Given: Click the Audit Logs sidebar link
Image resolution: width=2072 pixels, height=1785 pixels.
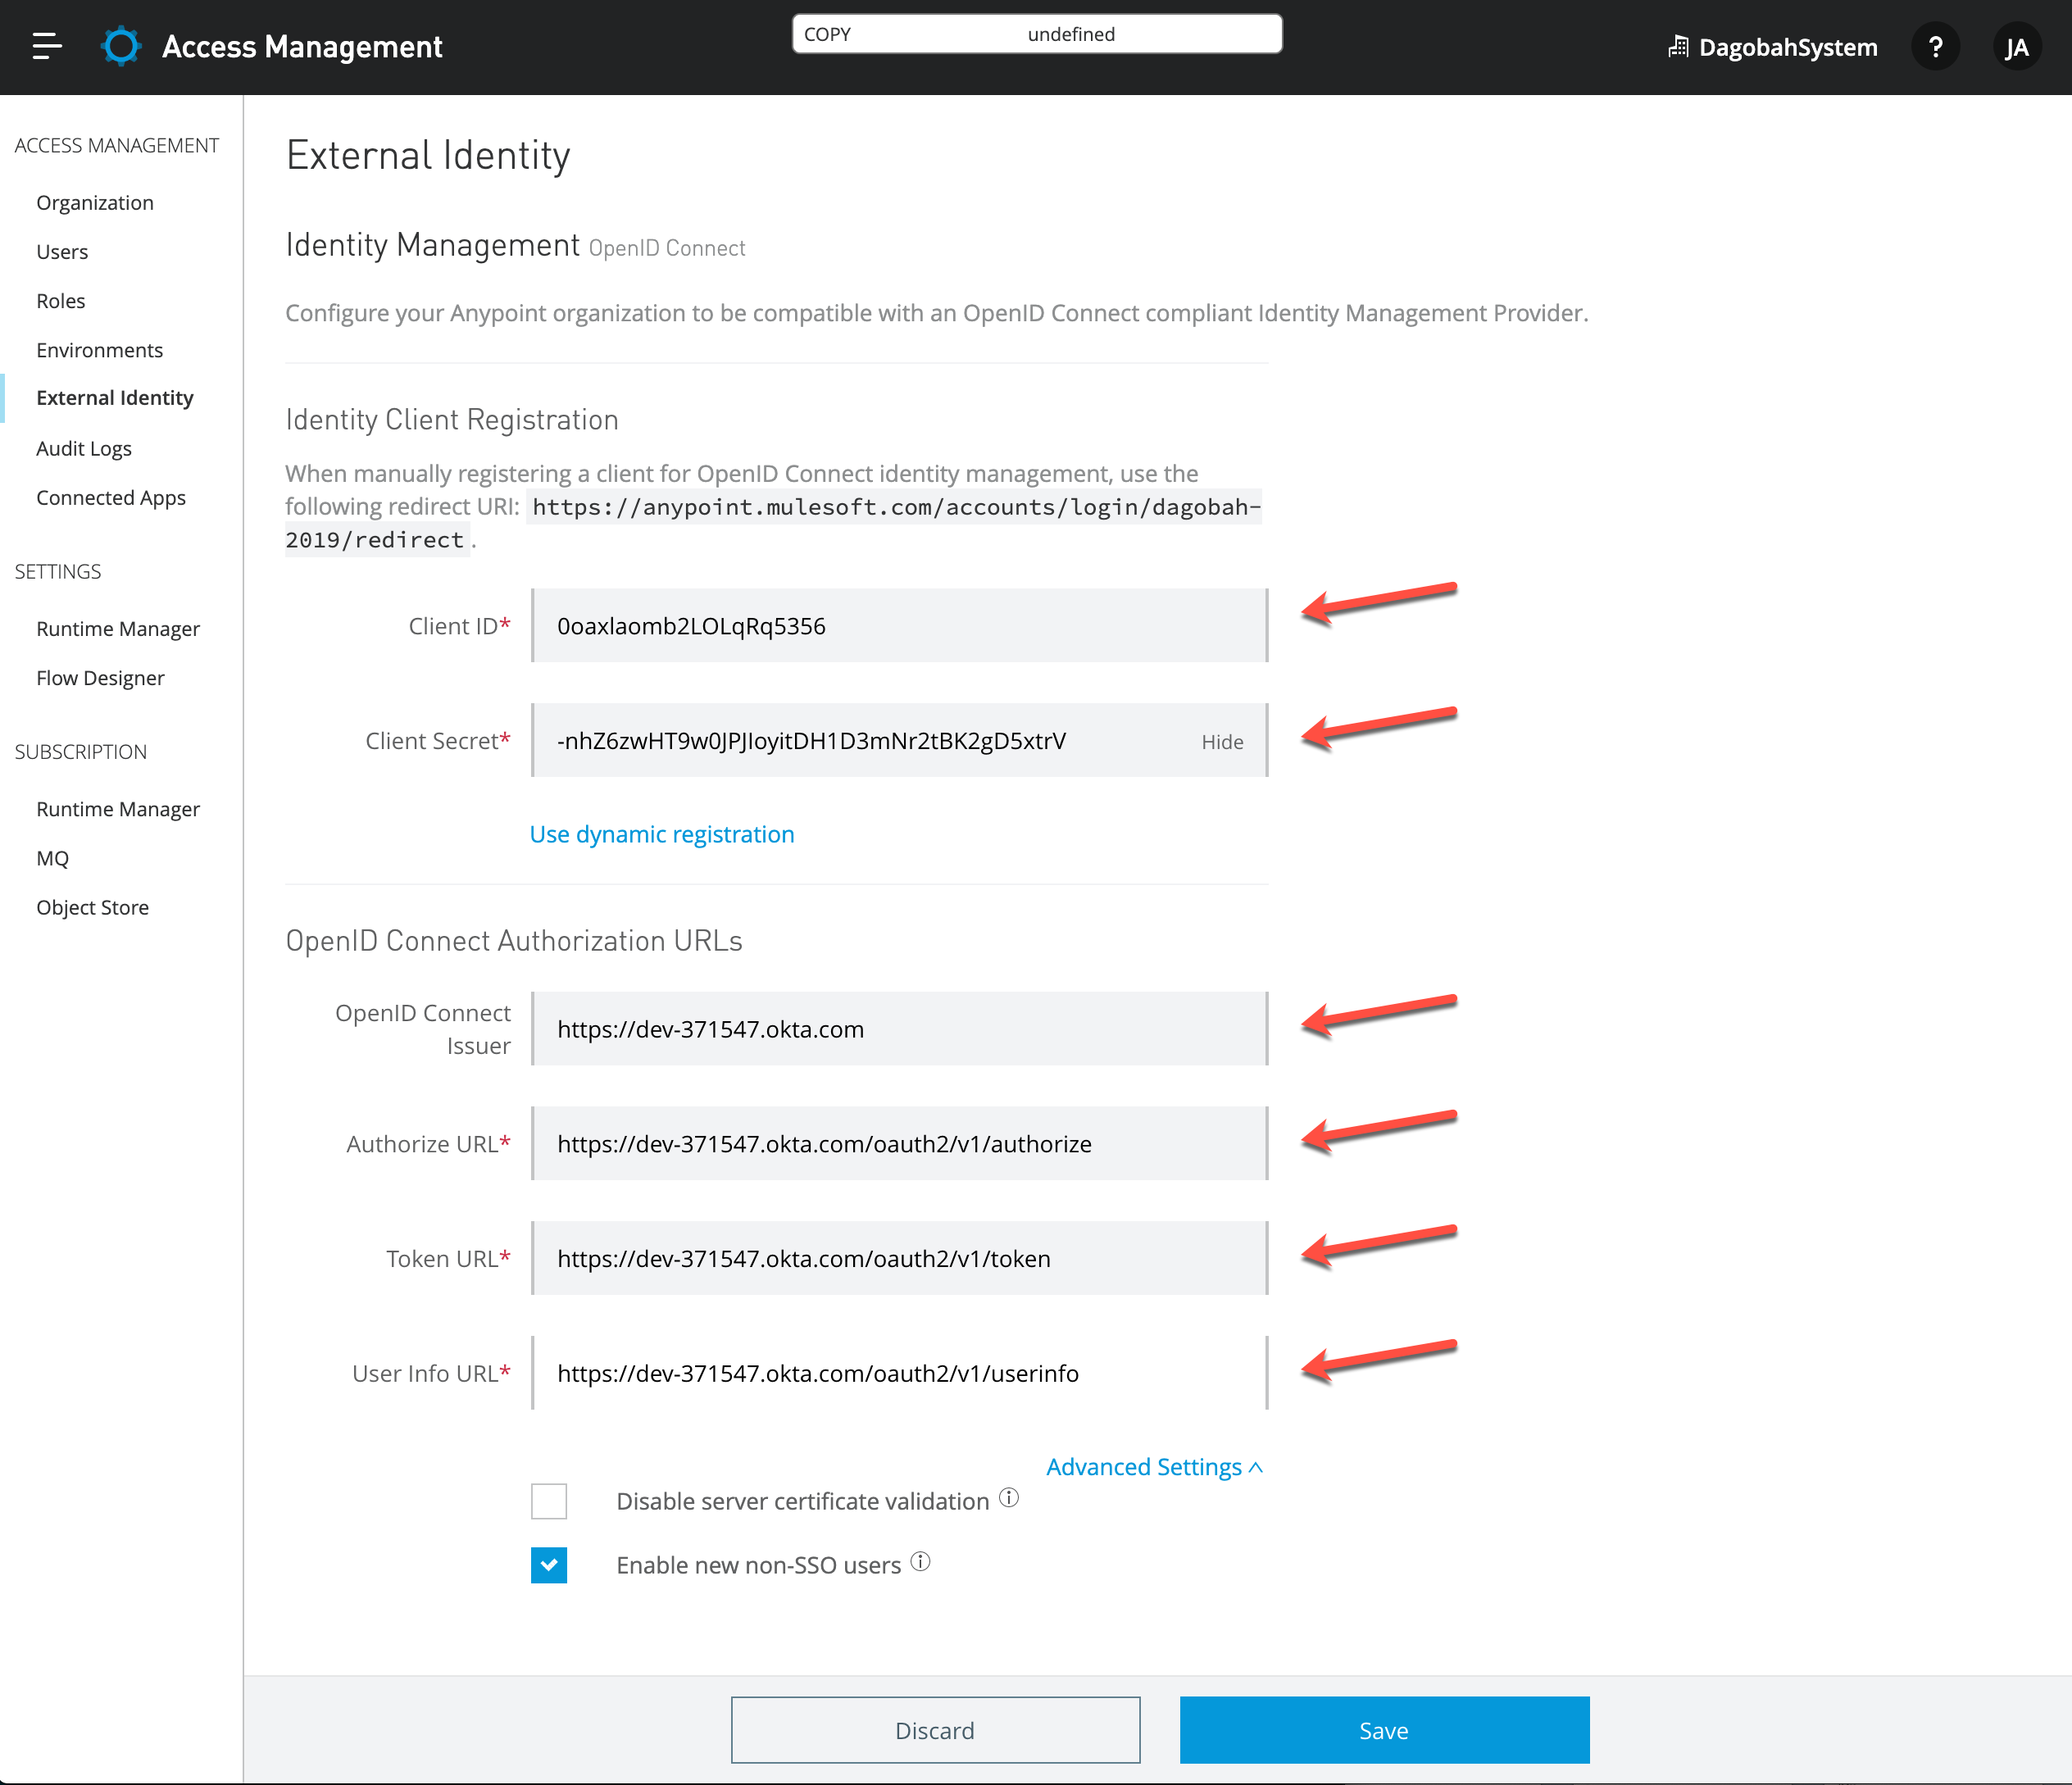Looking at the screenshot, I should click(84, 447).
